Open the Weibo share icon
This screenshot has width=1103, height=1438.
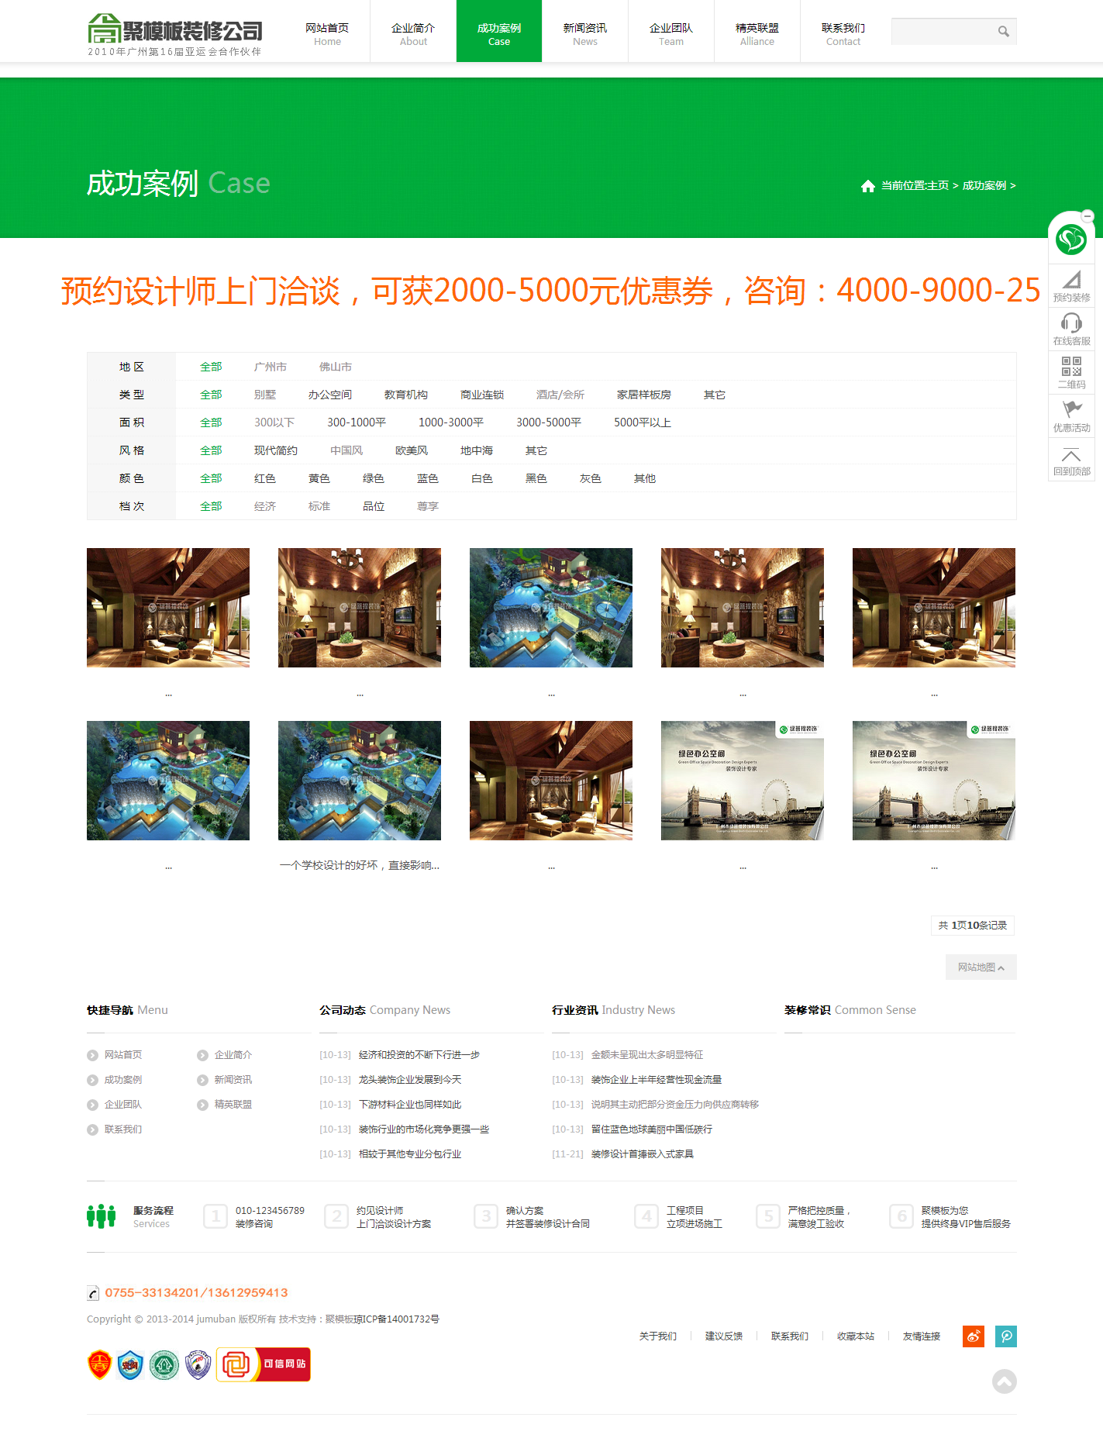[973, 1336]
